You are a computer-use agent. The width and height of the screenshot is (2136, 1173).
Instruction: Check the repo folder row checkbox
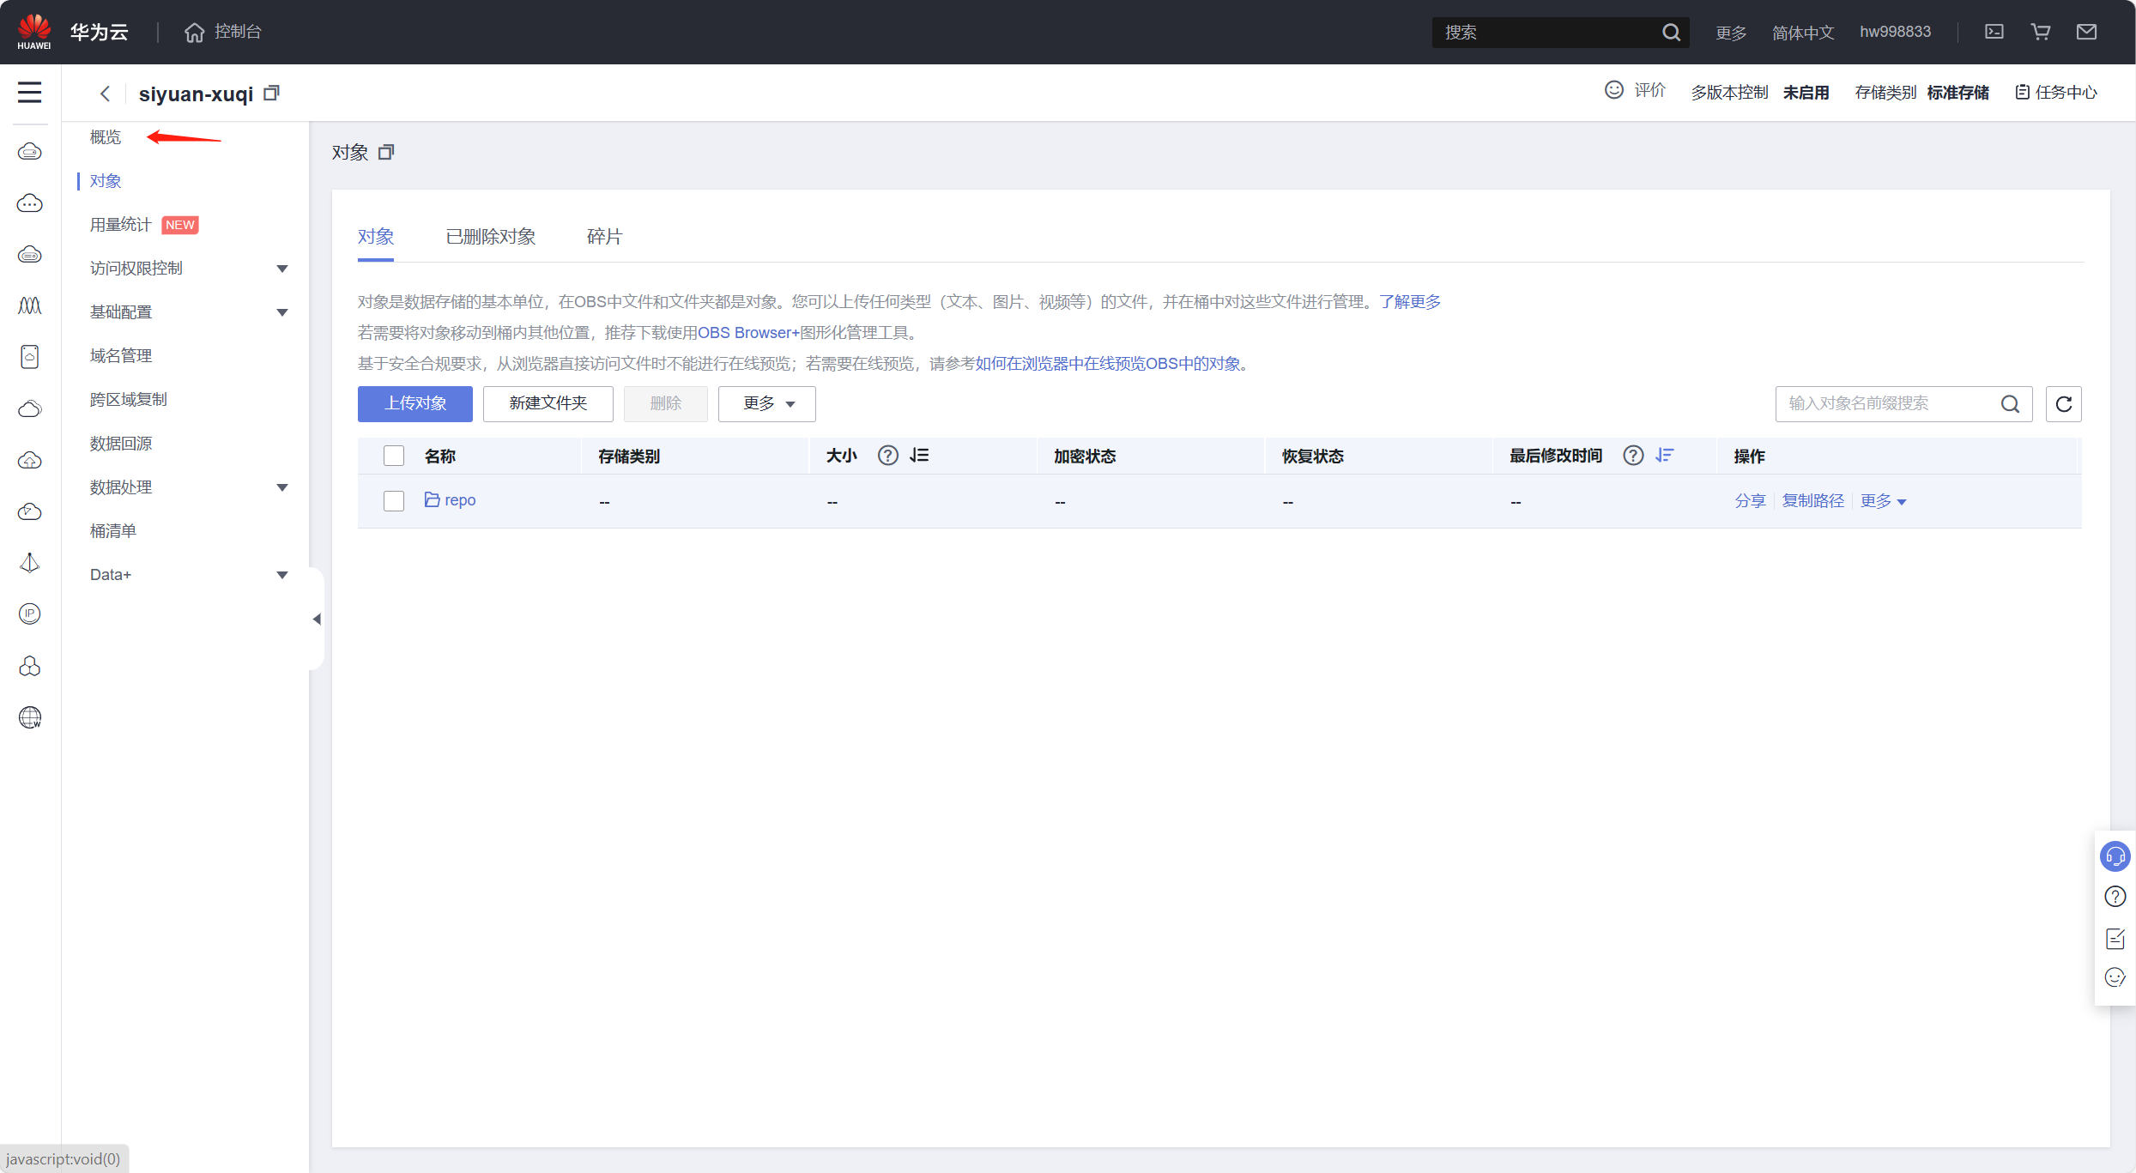coord(394,501)
